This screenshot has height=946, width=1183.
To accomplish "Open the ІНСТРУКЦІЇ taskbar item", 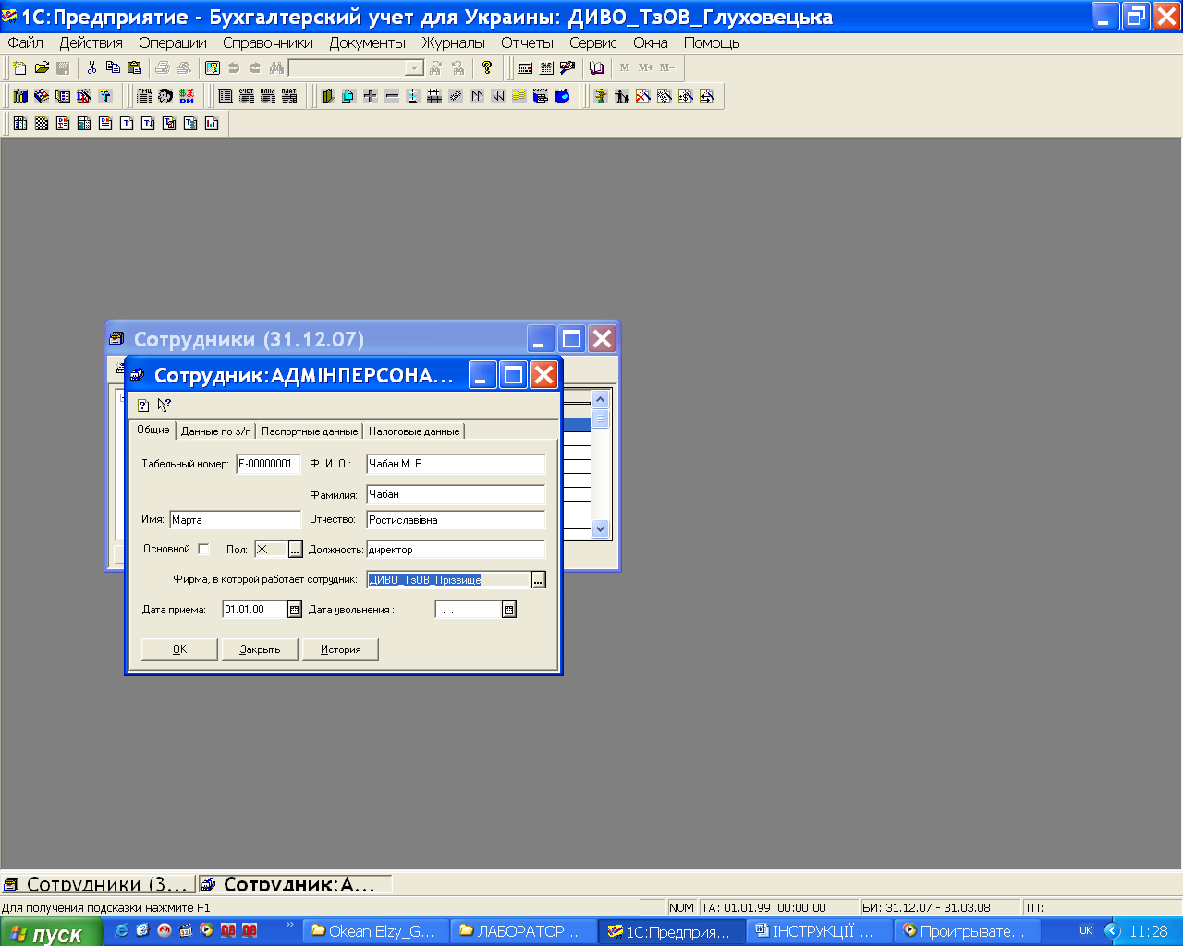I will (x=818, y=931).
